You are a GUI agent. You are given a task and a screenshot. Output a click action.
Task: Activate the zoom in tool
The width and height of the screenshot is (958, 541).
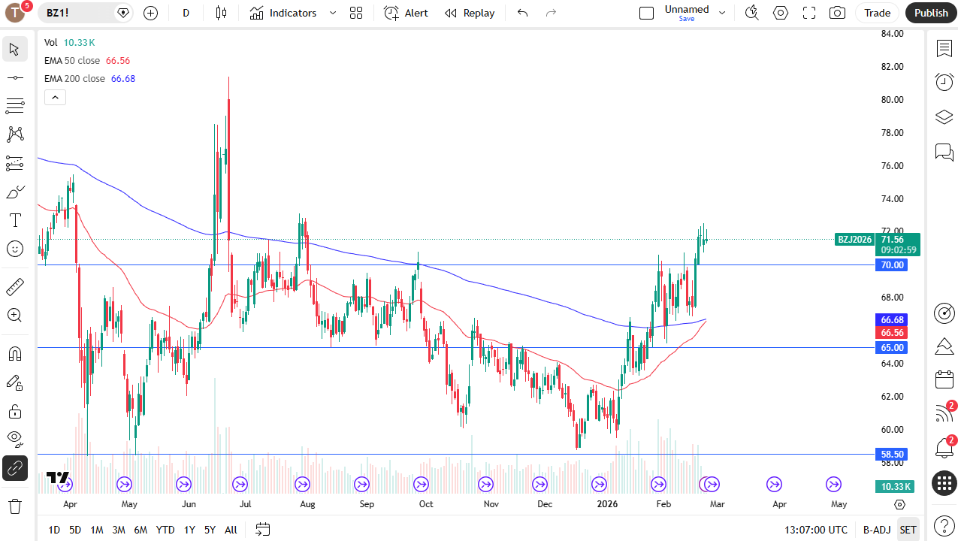(14, 315)
